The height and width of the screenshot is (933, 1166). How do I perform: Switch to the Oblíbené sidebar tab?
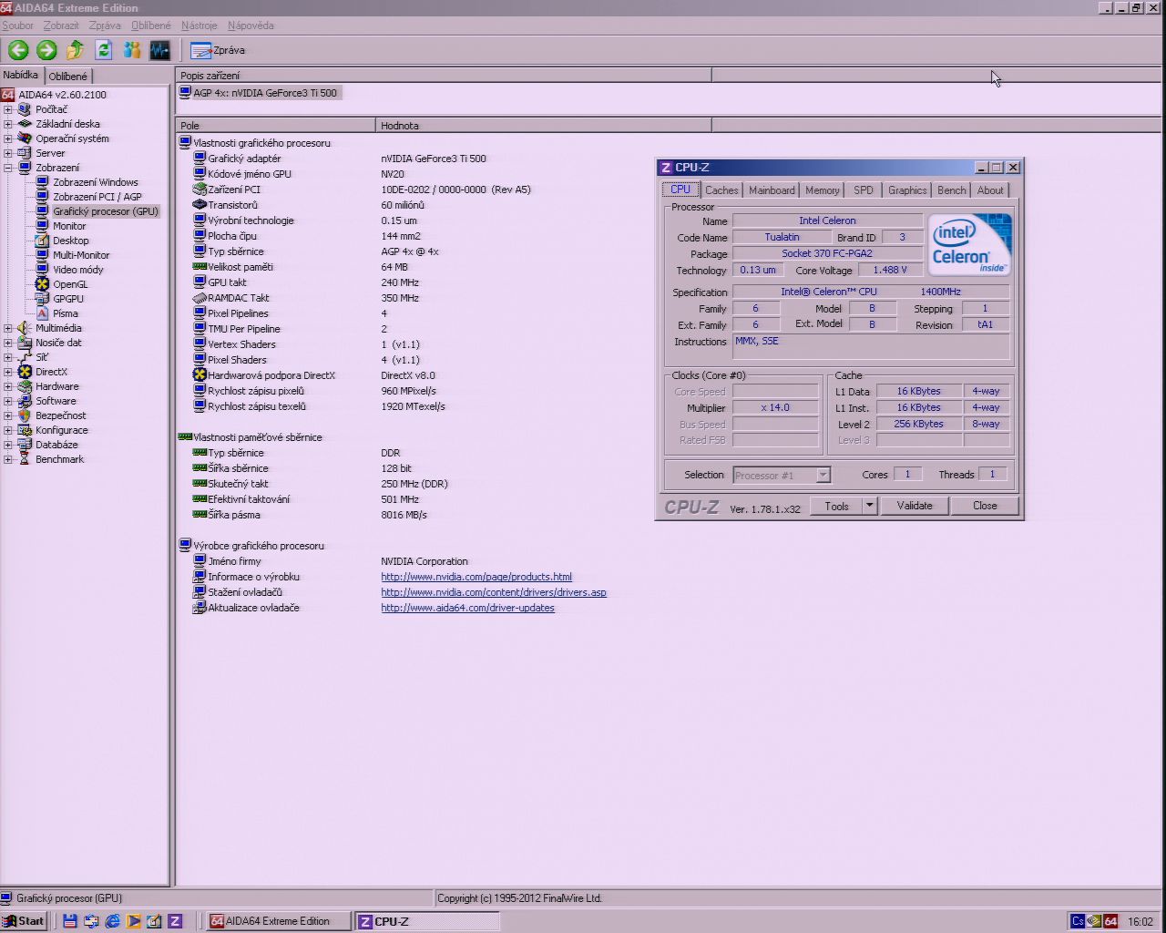pos(68,77)
